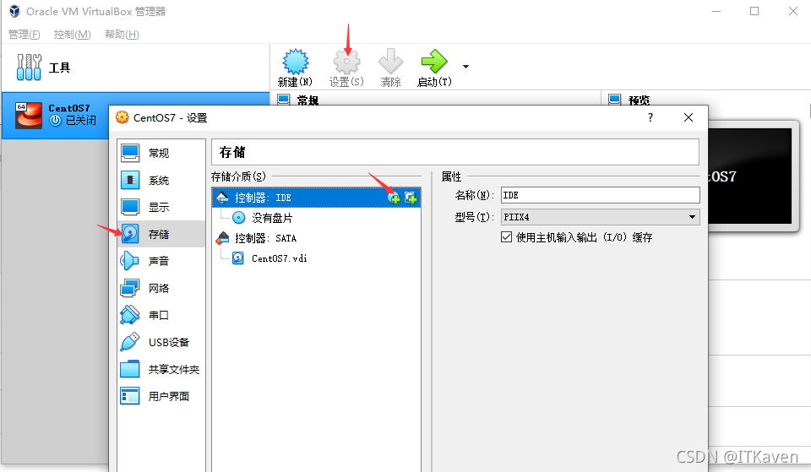Click the settings dialog help question mark
Viewport: 811px width, 472px height.
(650, 117)
